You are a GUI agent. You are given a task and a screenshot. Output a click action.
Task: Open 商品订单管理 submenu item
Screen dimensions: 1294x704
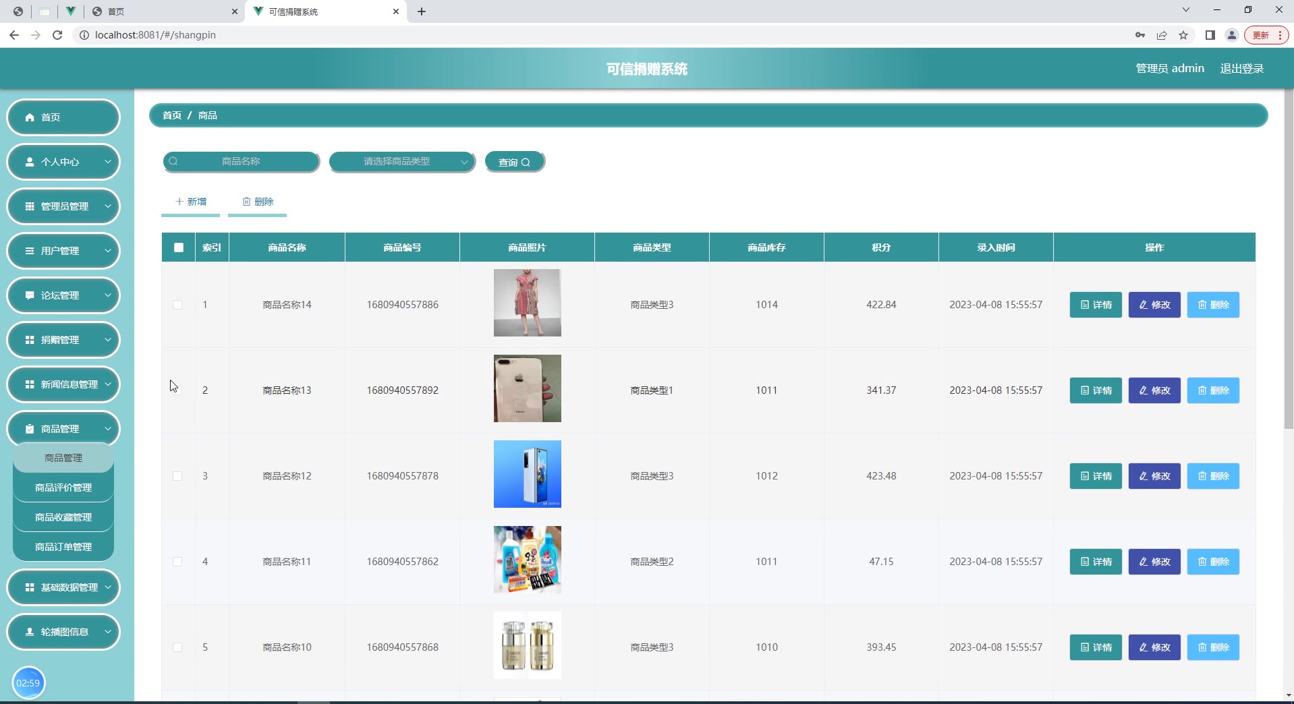[x=63, y=547]
